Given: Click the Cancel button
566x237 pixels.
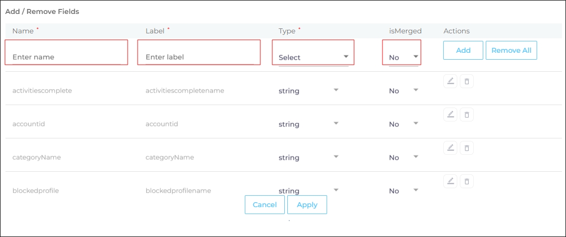Looking at the screenshot, I should [265, 205].
